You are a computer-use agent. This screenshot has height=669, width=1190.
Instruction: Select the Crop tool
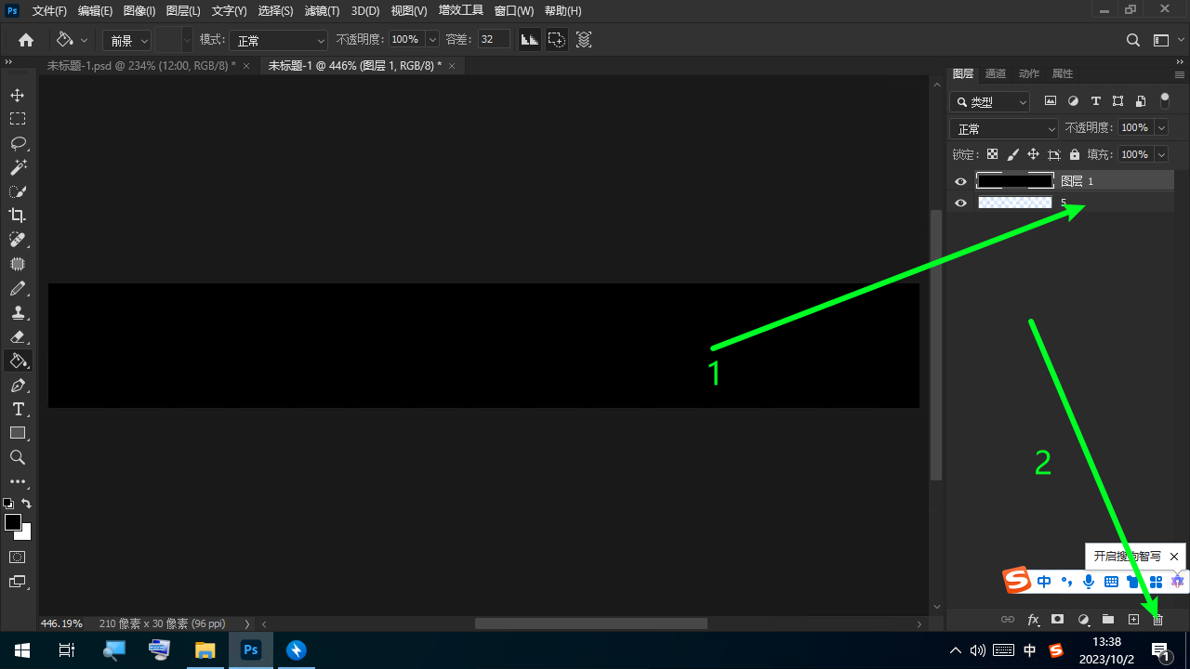click(x=18, y=216)
